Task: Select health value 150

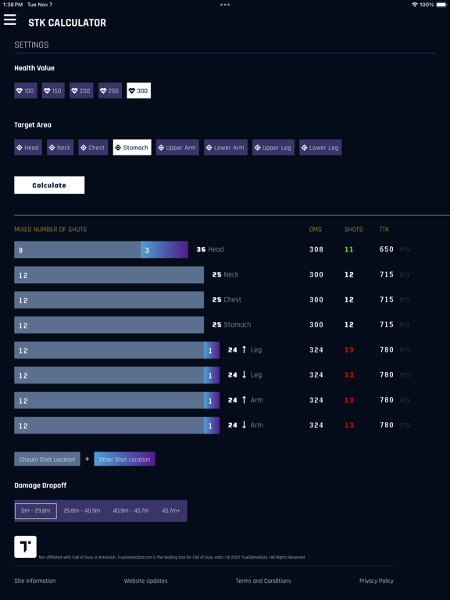Action: [53, 91]
